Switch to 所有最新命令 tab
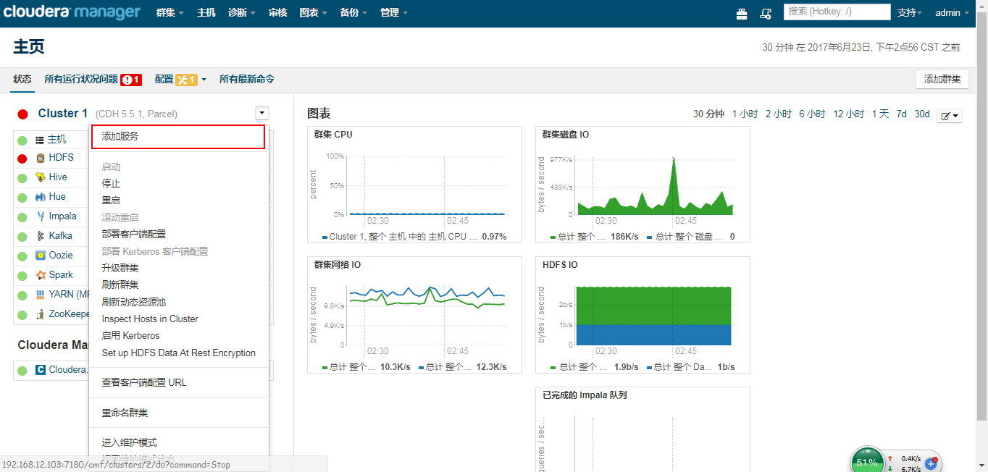Viewport: 988px width, 472px height. 247,80
